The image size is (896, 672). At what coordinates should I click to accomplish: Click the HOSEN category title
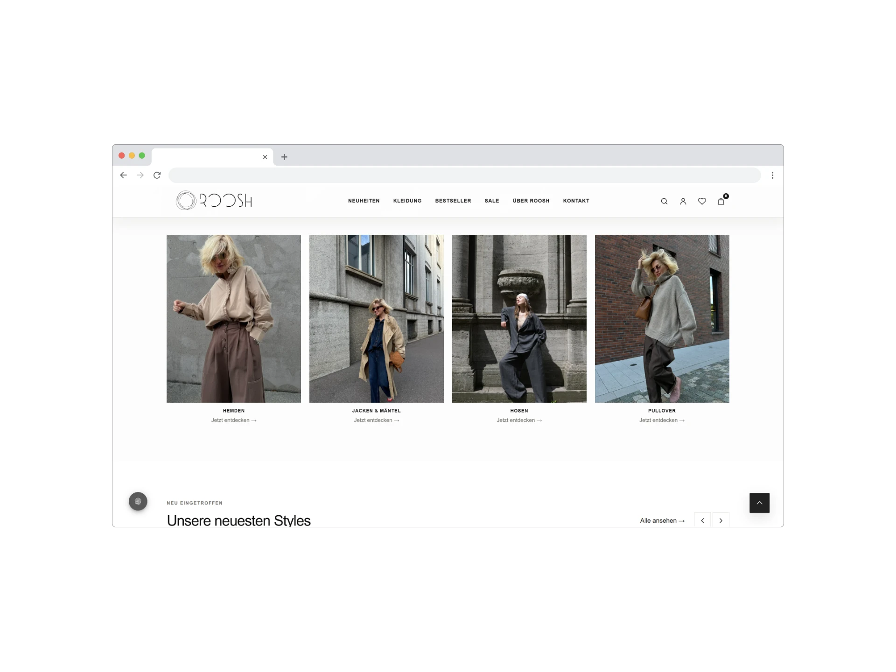tap(519, 411)
